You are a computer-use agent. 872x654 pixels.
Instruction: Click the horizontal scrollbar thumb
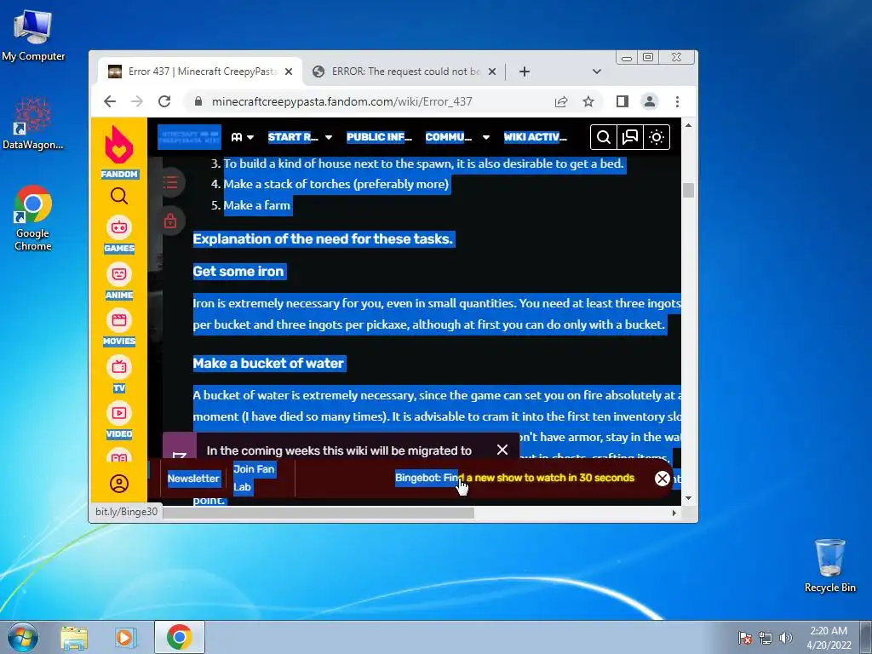click(x=318, y=513)
